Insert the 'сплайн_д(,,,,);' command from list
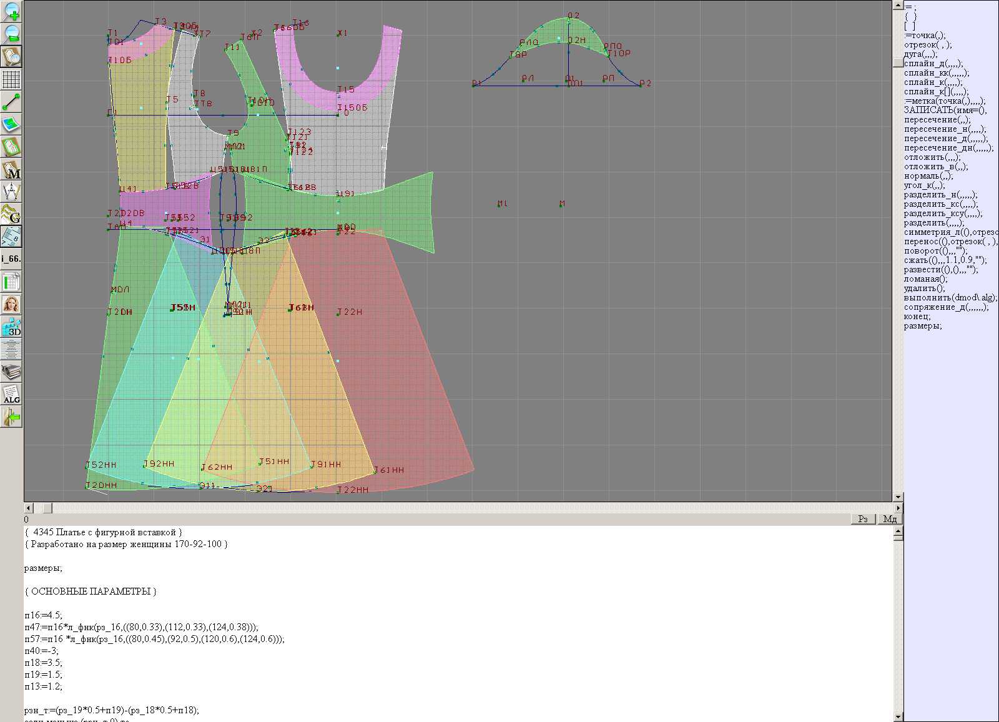The image size is (999, 722). pos(933,64)
